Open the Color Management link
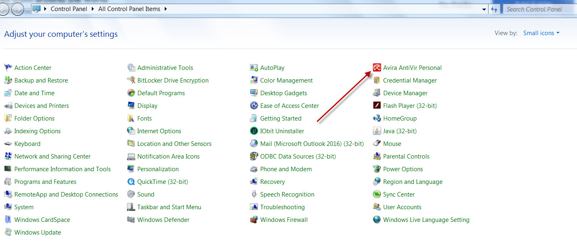Image resolution: width=577 pixels, height=246 pixels. pyautogui.click(x=286, y=81)
